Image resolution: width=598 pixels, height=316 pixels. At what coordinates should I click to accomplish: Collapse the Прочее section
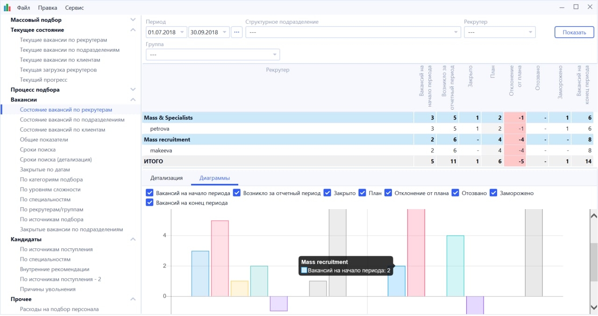click(x=133, y=299)
